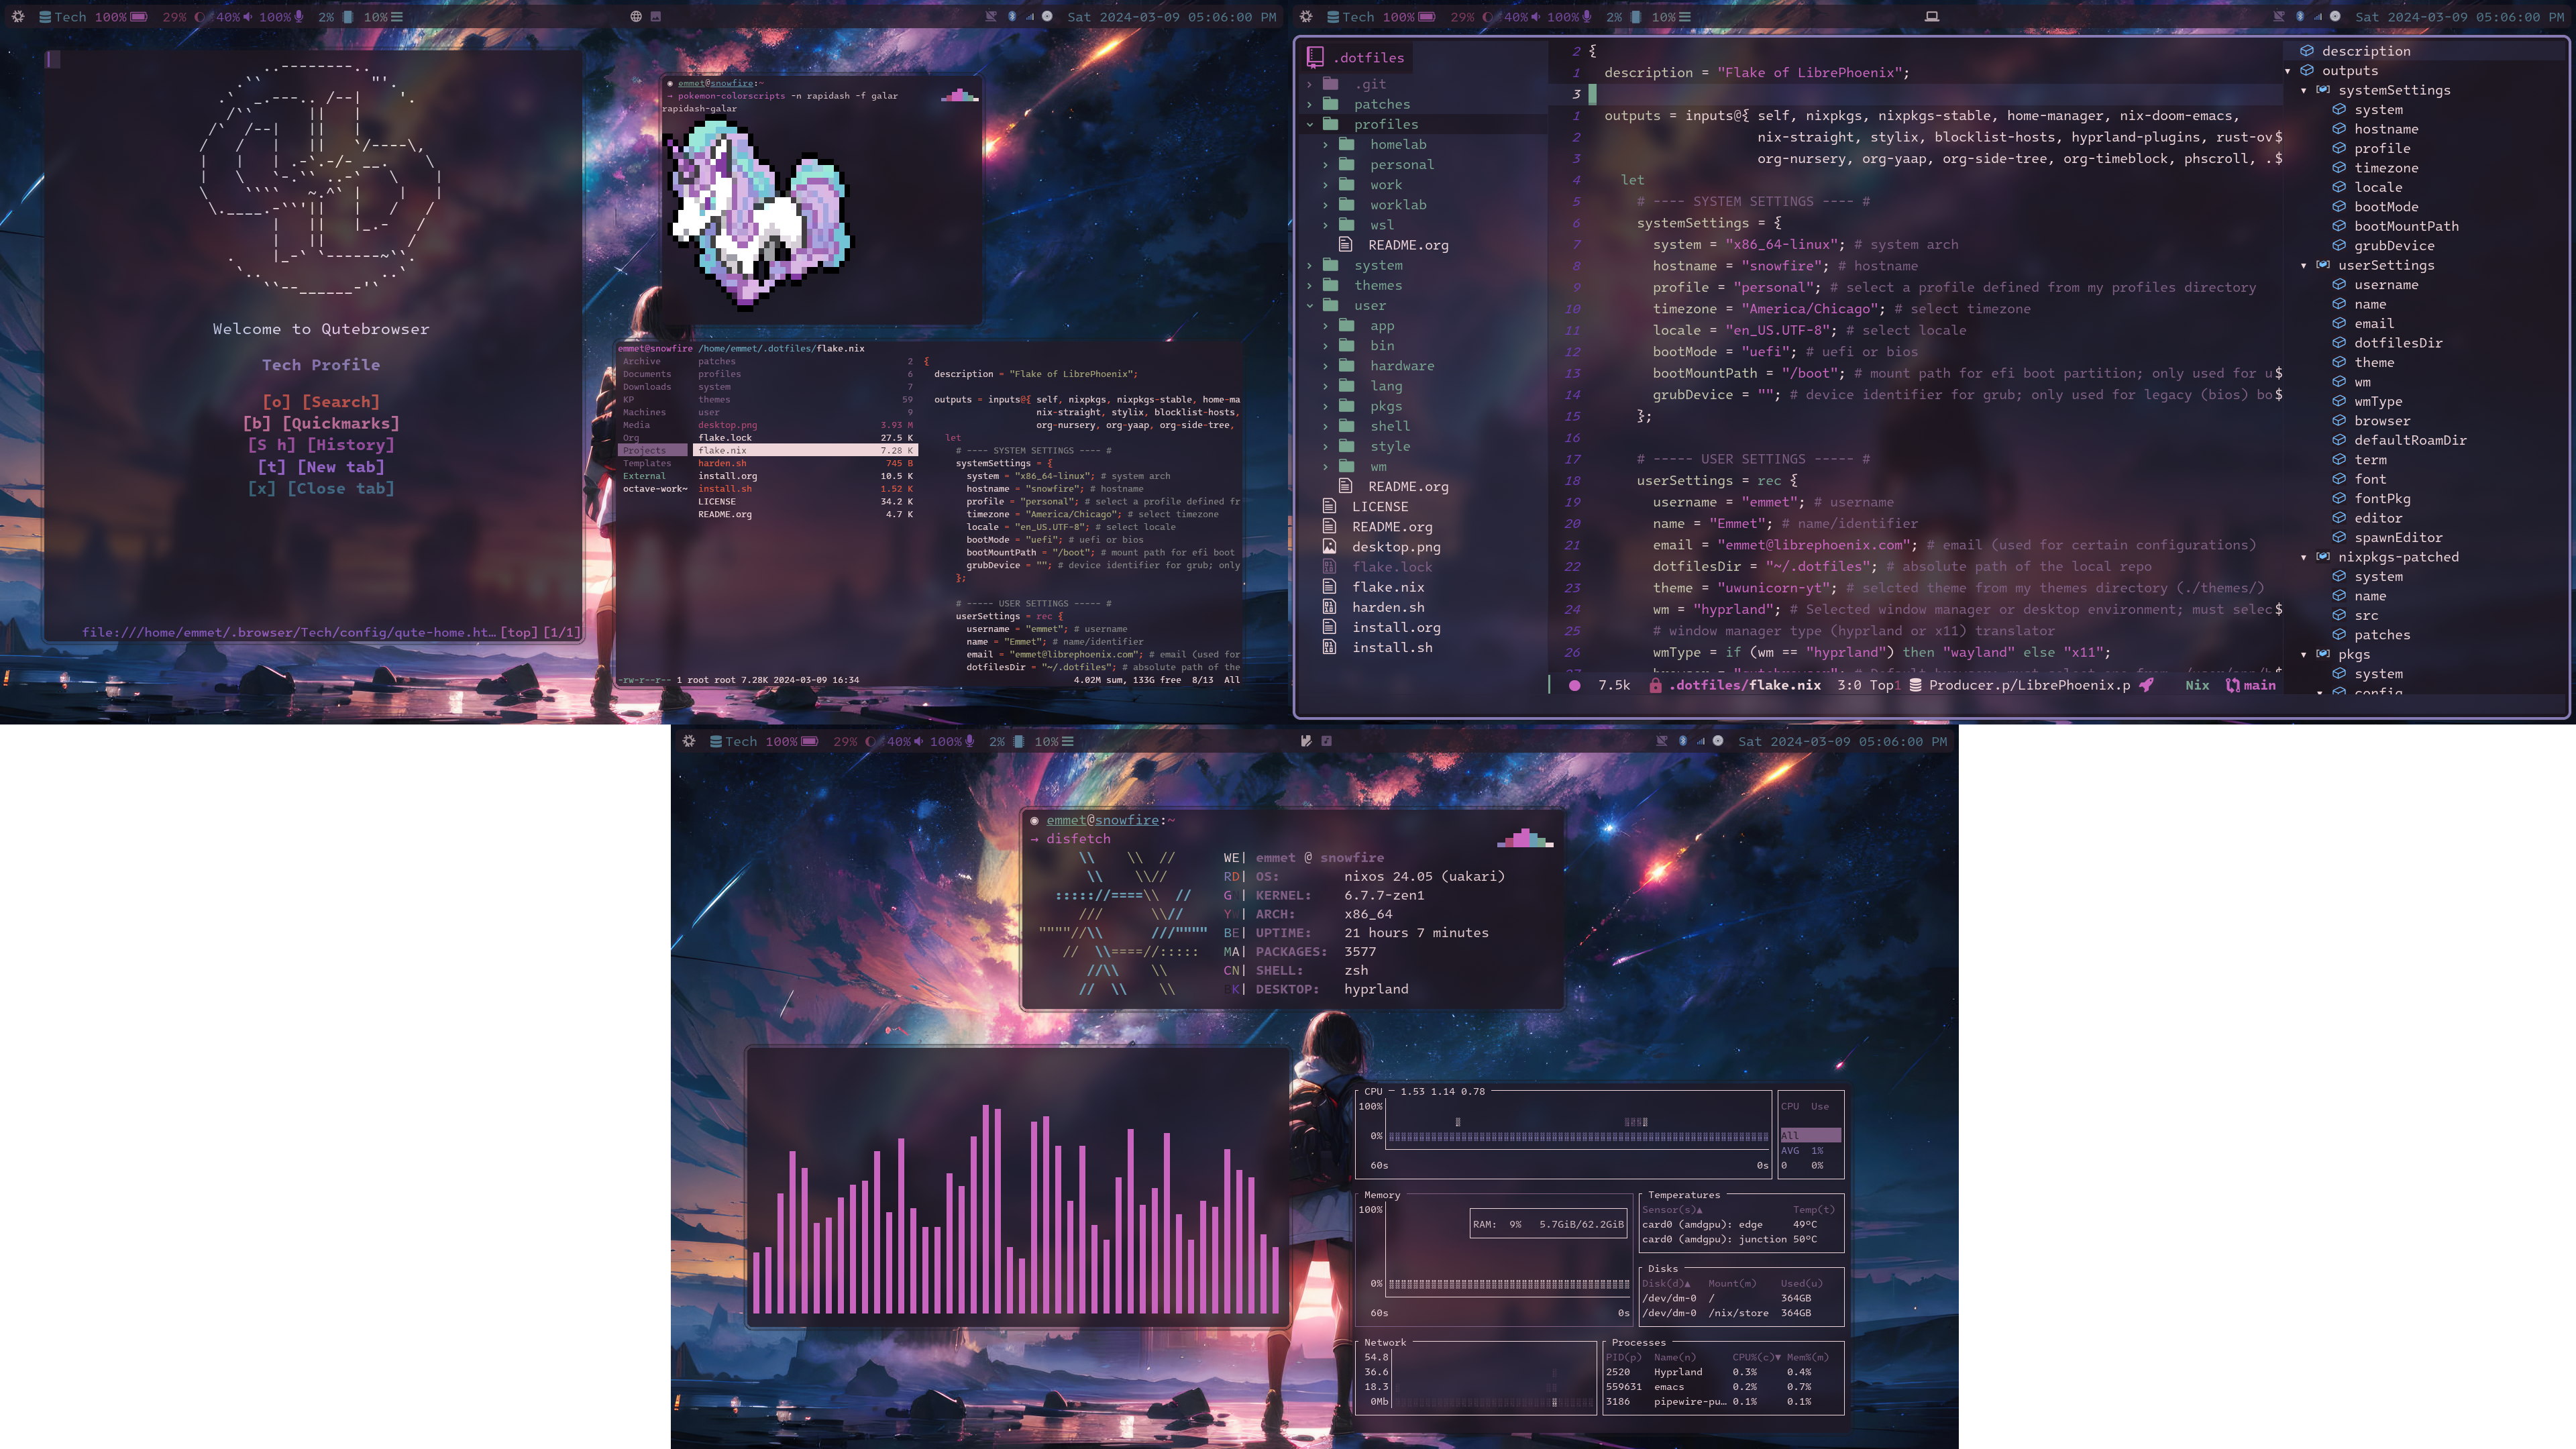Click the Nix language icon in status bar

pyautogui.click(x=2198, y=685)
